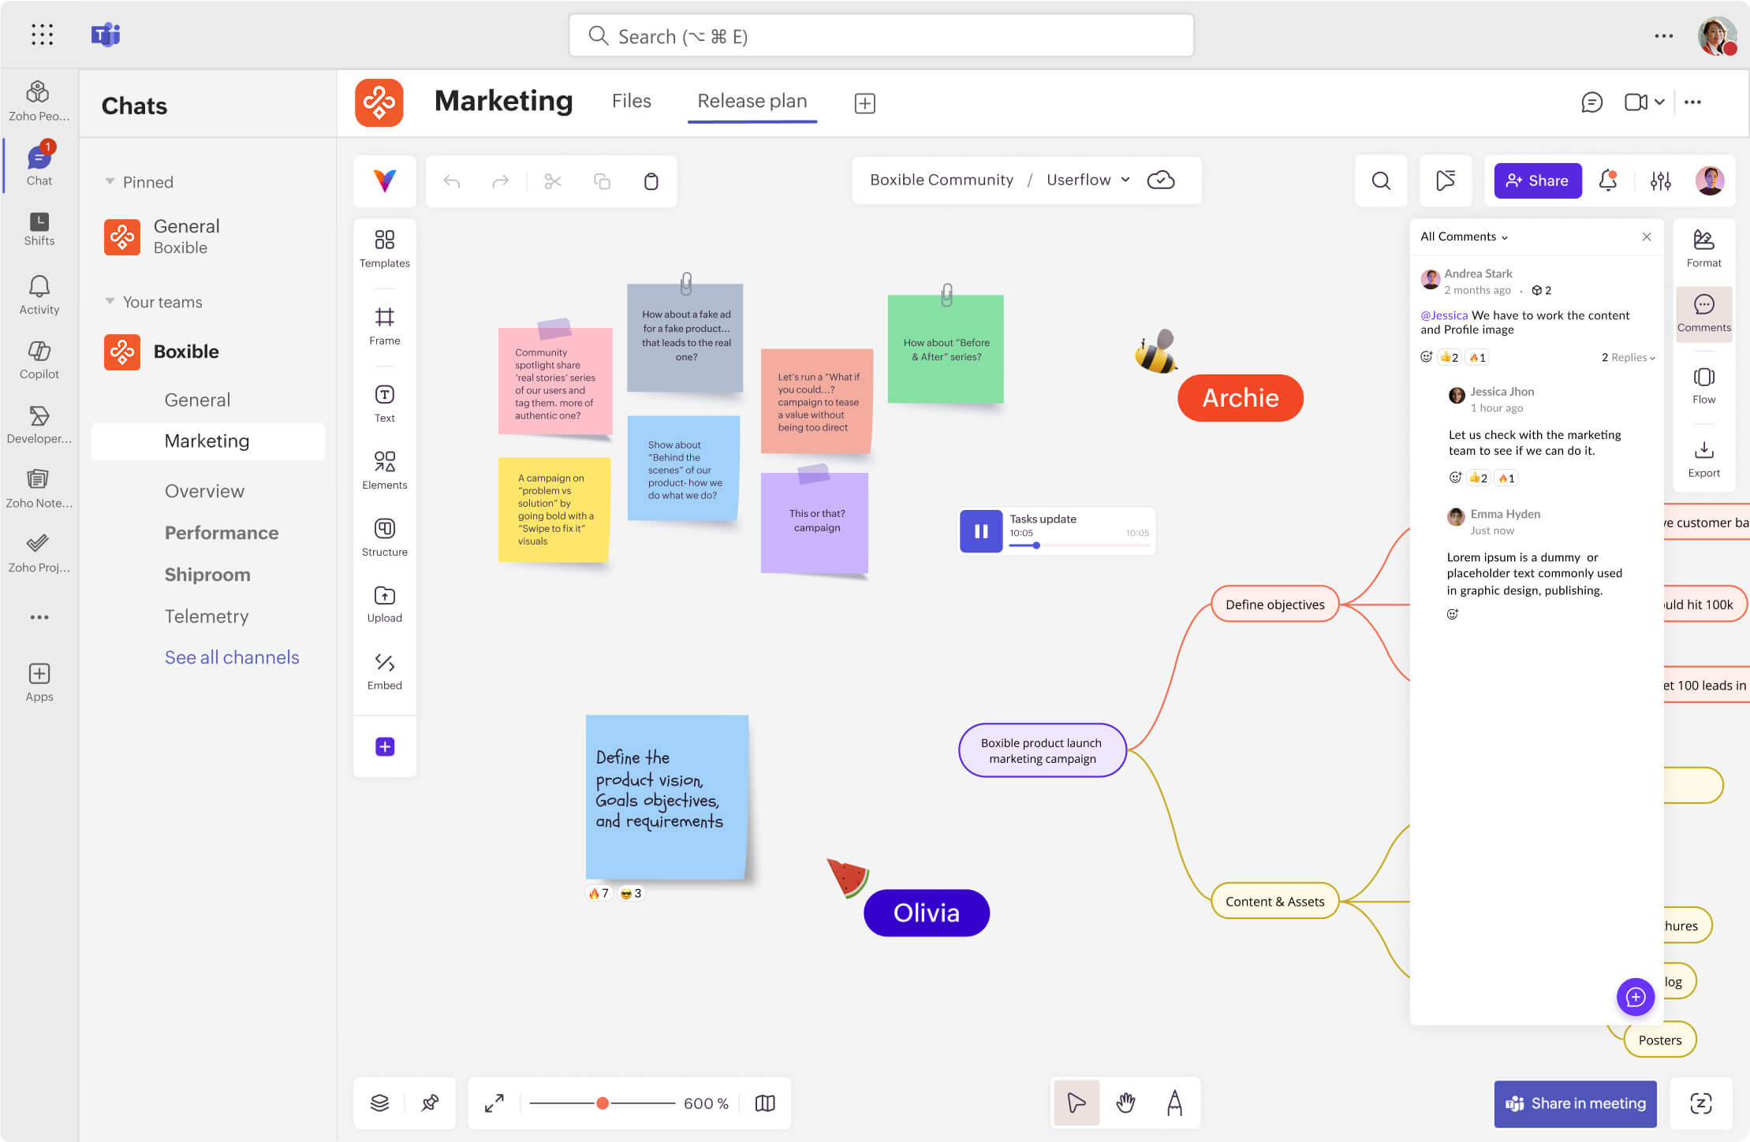Screen dimensions: 1750x1142
Task: Open the Telemetry channel
Action: [206, 616]
